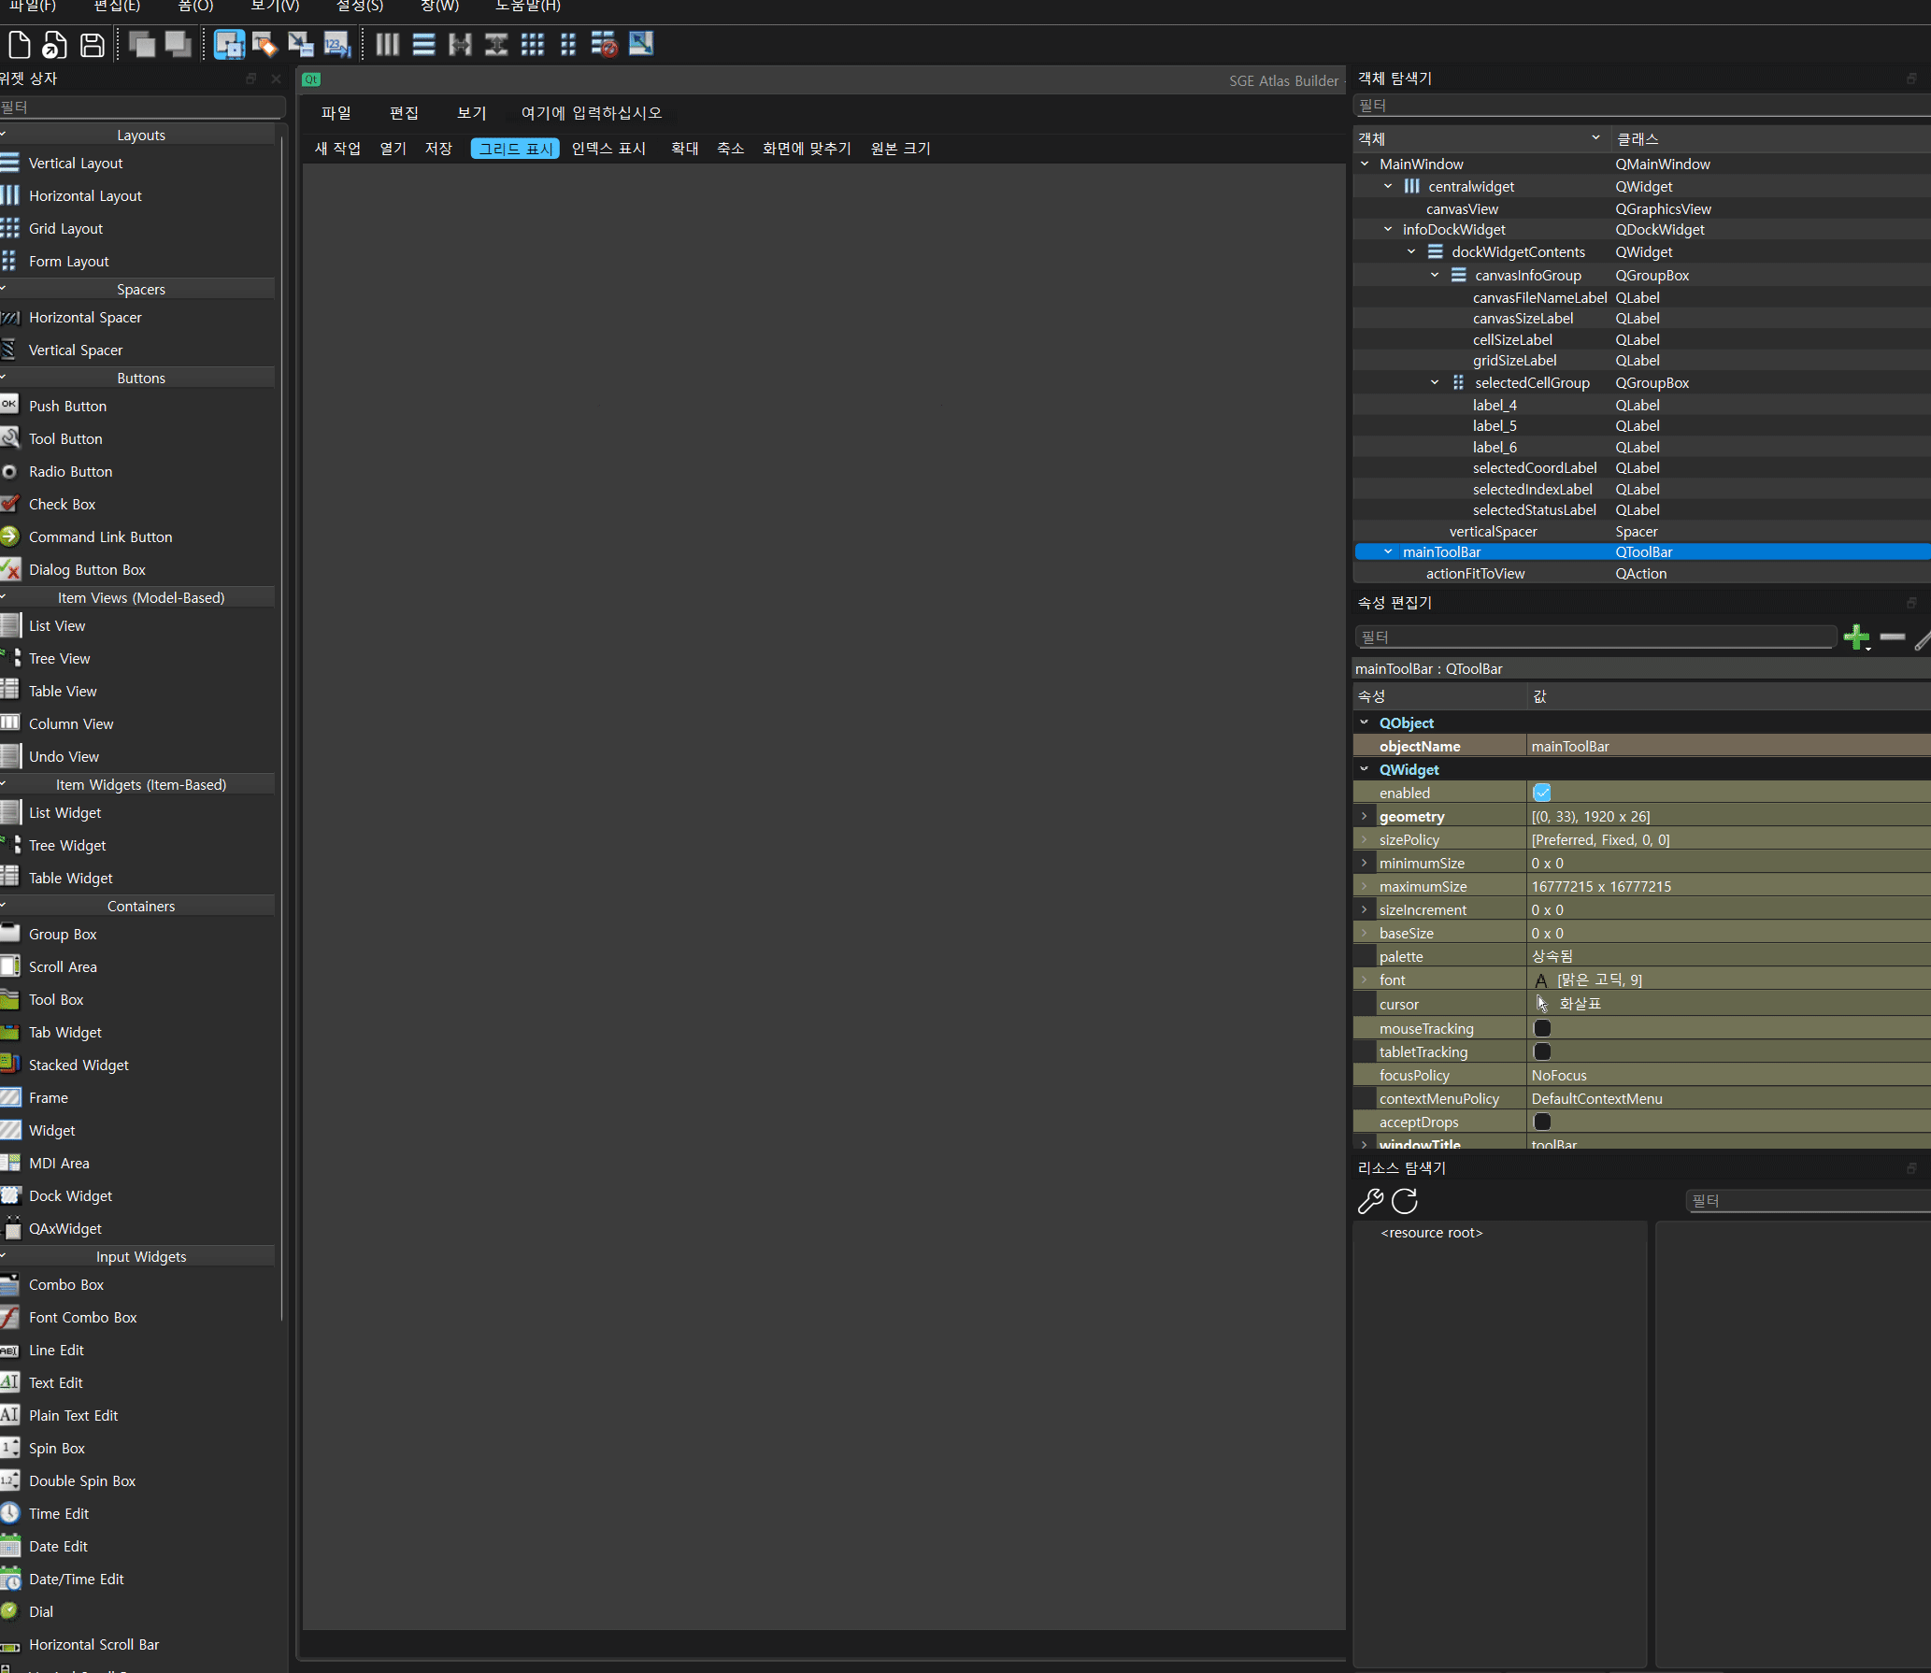Viewport: 1931px width, 1673px height.
Task: Click the Save form floppy disk icon
Action: click(92, 44)
